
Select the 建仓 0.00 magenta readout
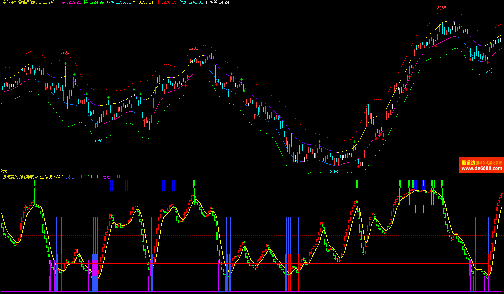coord(111,177)
